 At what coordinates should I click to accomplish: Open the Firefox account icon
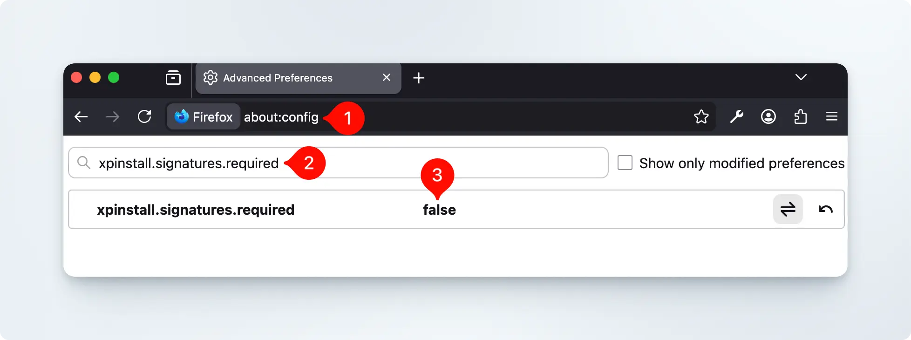coord(768,116)
